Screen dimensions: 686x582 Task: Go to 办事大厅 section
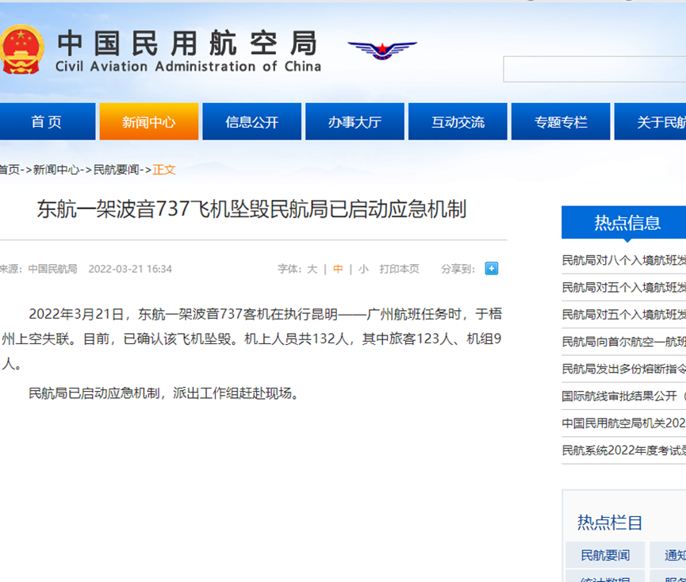coord(354,122)
